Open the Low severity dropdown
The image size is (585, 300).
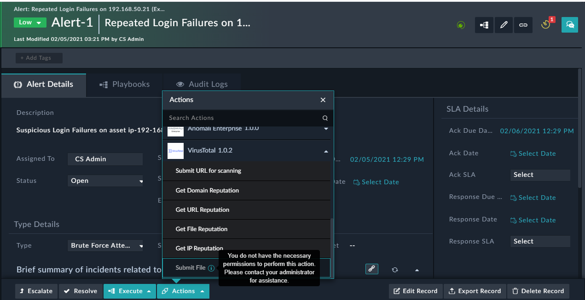coord(30,22)
